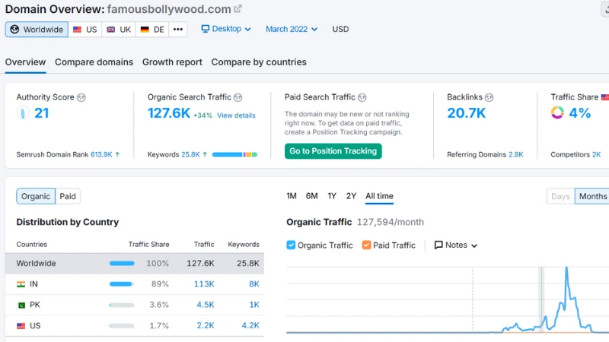Viewport: 609px width, 342px height.
Task: Open Semrush Domain Rank 613.9K link
Action: [101, 154]
